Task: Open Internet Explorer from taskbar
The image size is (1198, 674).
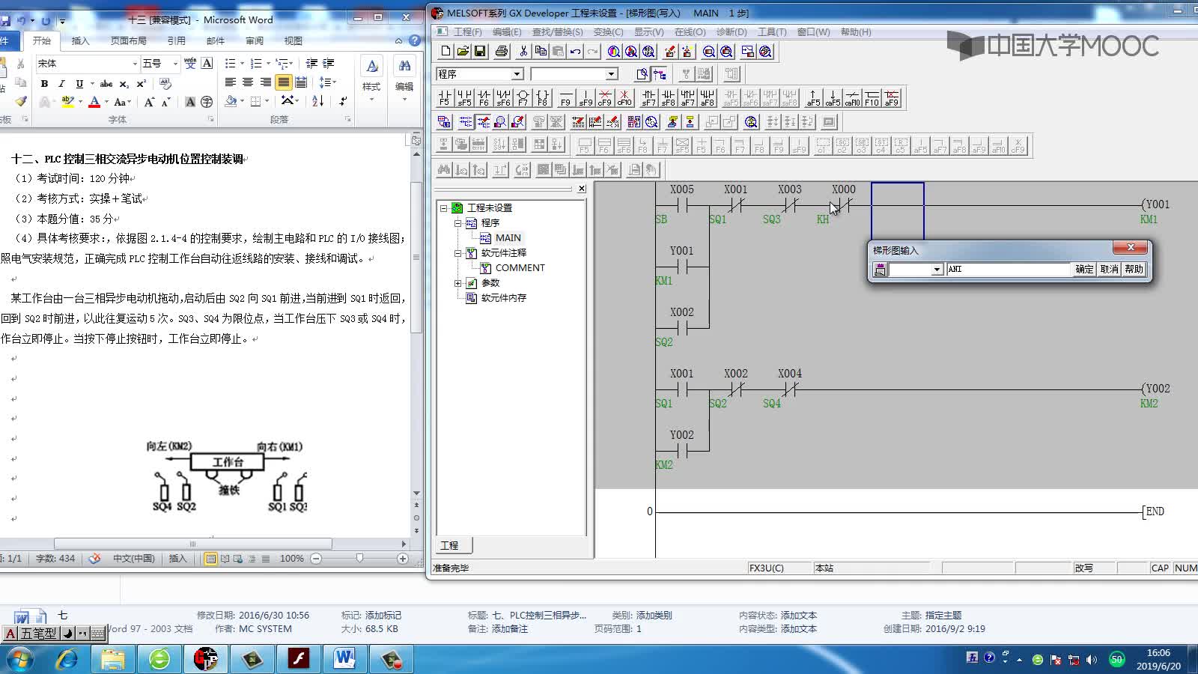Action: pyautogui.click(x=67, y=659)
